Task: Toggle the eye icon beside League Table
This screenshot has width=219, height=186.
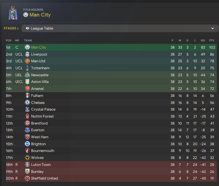Action: (x=27, y=28)
